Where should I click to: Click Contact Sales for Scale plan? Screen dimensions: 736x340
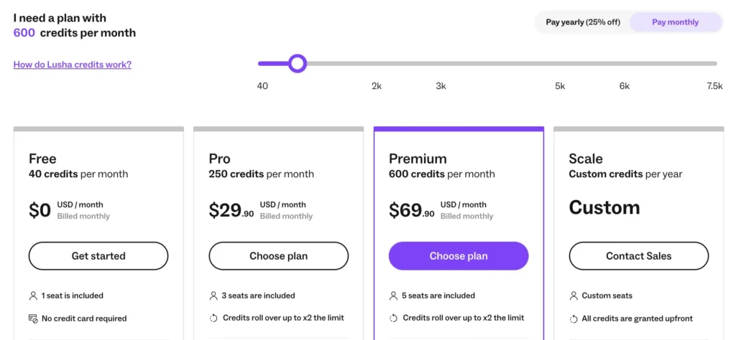638,256
